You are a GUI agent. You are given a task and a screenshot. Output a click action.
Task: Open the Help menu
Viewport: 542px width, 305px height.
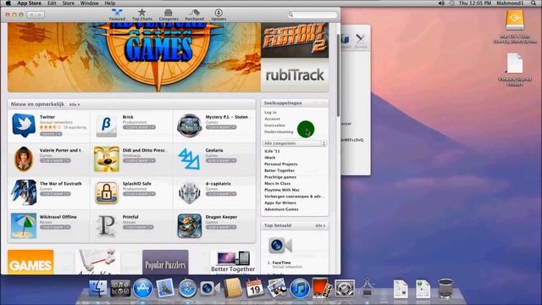coord(109,3)
